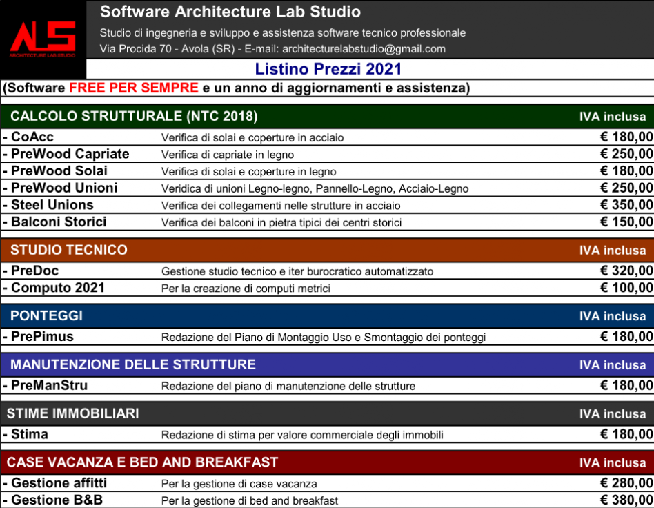The width and height of the screenshot is (654, 508).
Task: Click the PreWood Unioni price € 250,00
Action: pyautogui.click(x=626, y=188)
